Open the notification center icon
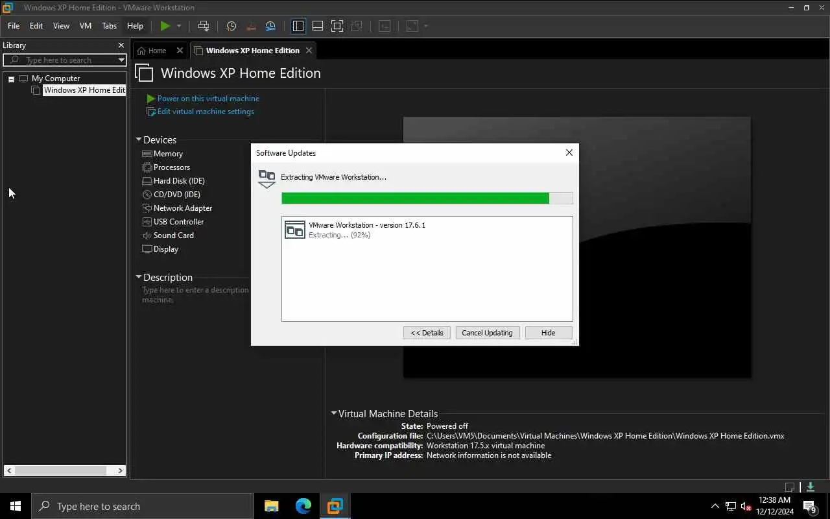 [x=809, y=506]
